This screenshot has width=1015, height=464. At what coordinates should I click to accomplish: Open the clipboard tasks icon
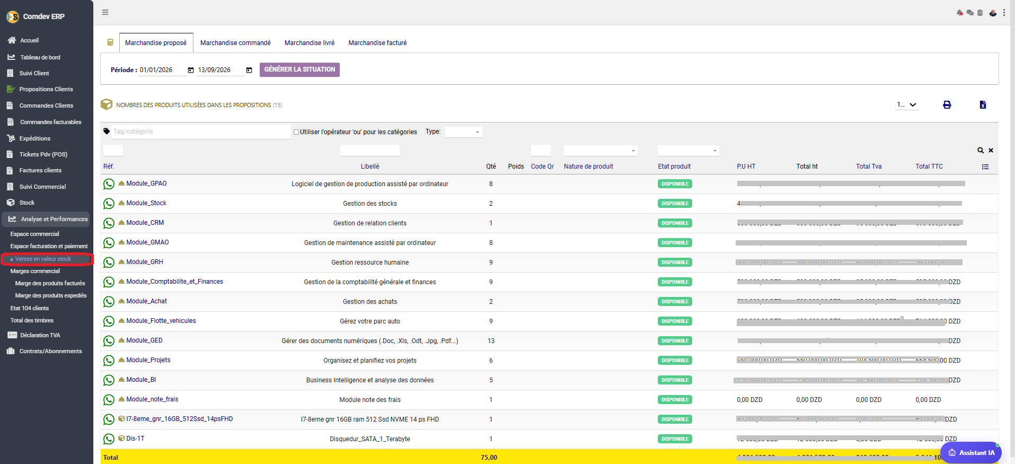pyautogui.click(x=980, y=13)
